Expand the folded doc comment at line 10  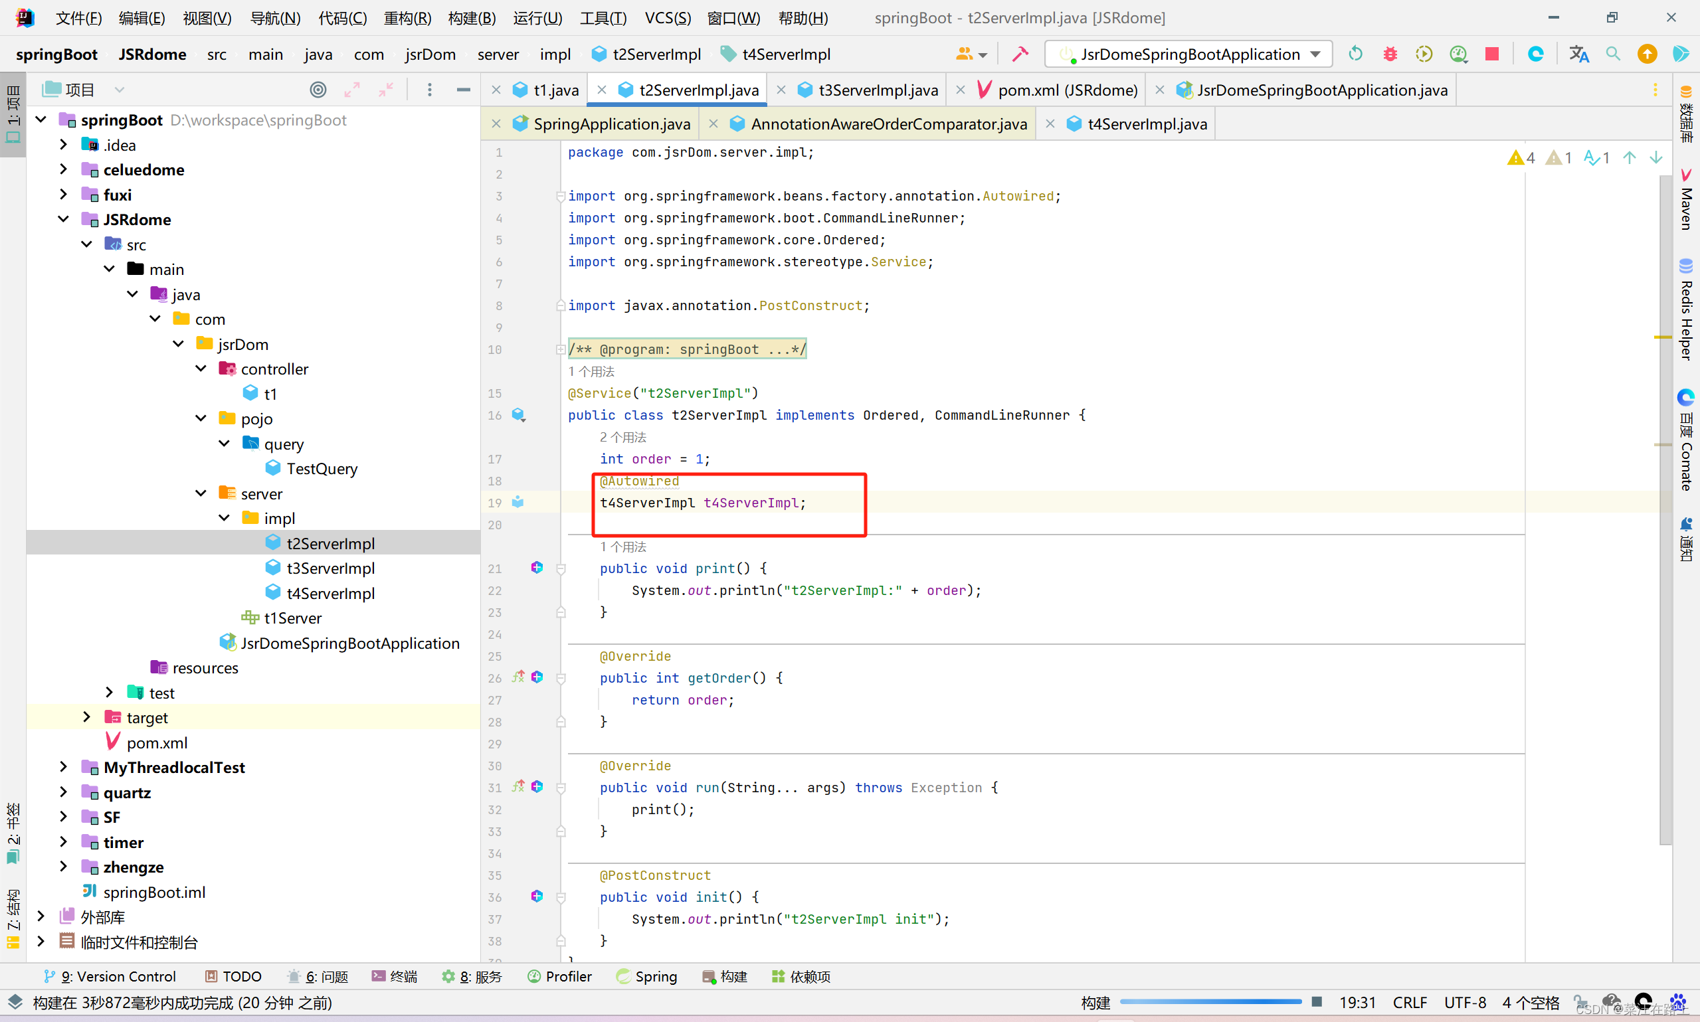[561, 350]
